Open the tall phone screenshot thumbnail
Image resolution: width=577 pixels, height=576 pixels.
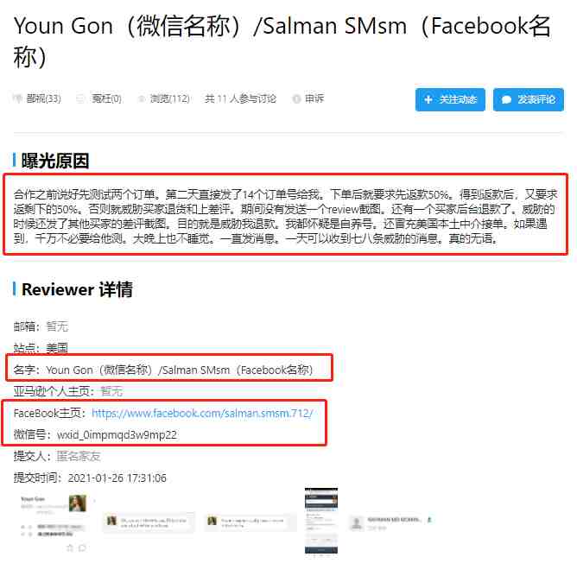tap(320, 521)
